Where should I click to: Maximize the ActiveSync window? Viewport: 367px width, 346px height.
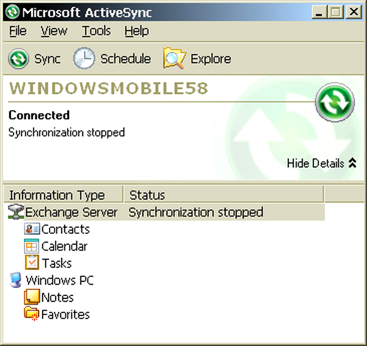coord(335,12)
